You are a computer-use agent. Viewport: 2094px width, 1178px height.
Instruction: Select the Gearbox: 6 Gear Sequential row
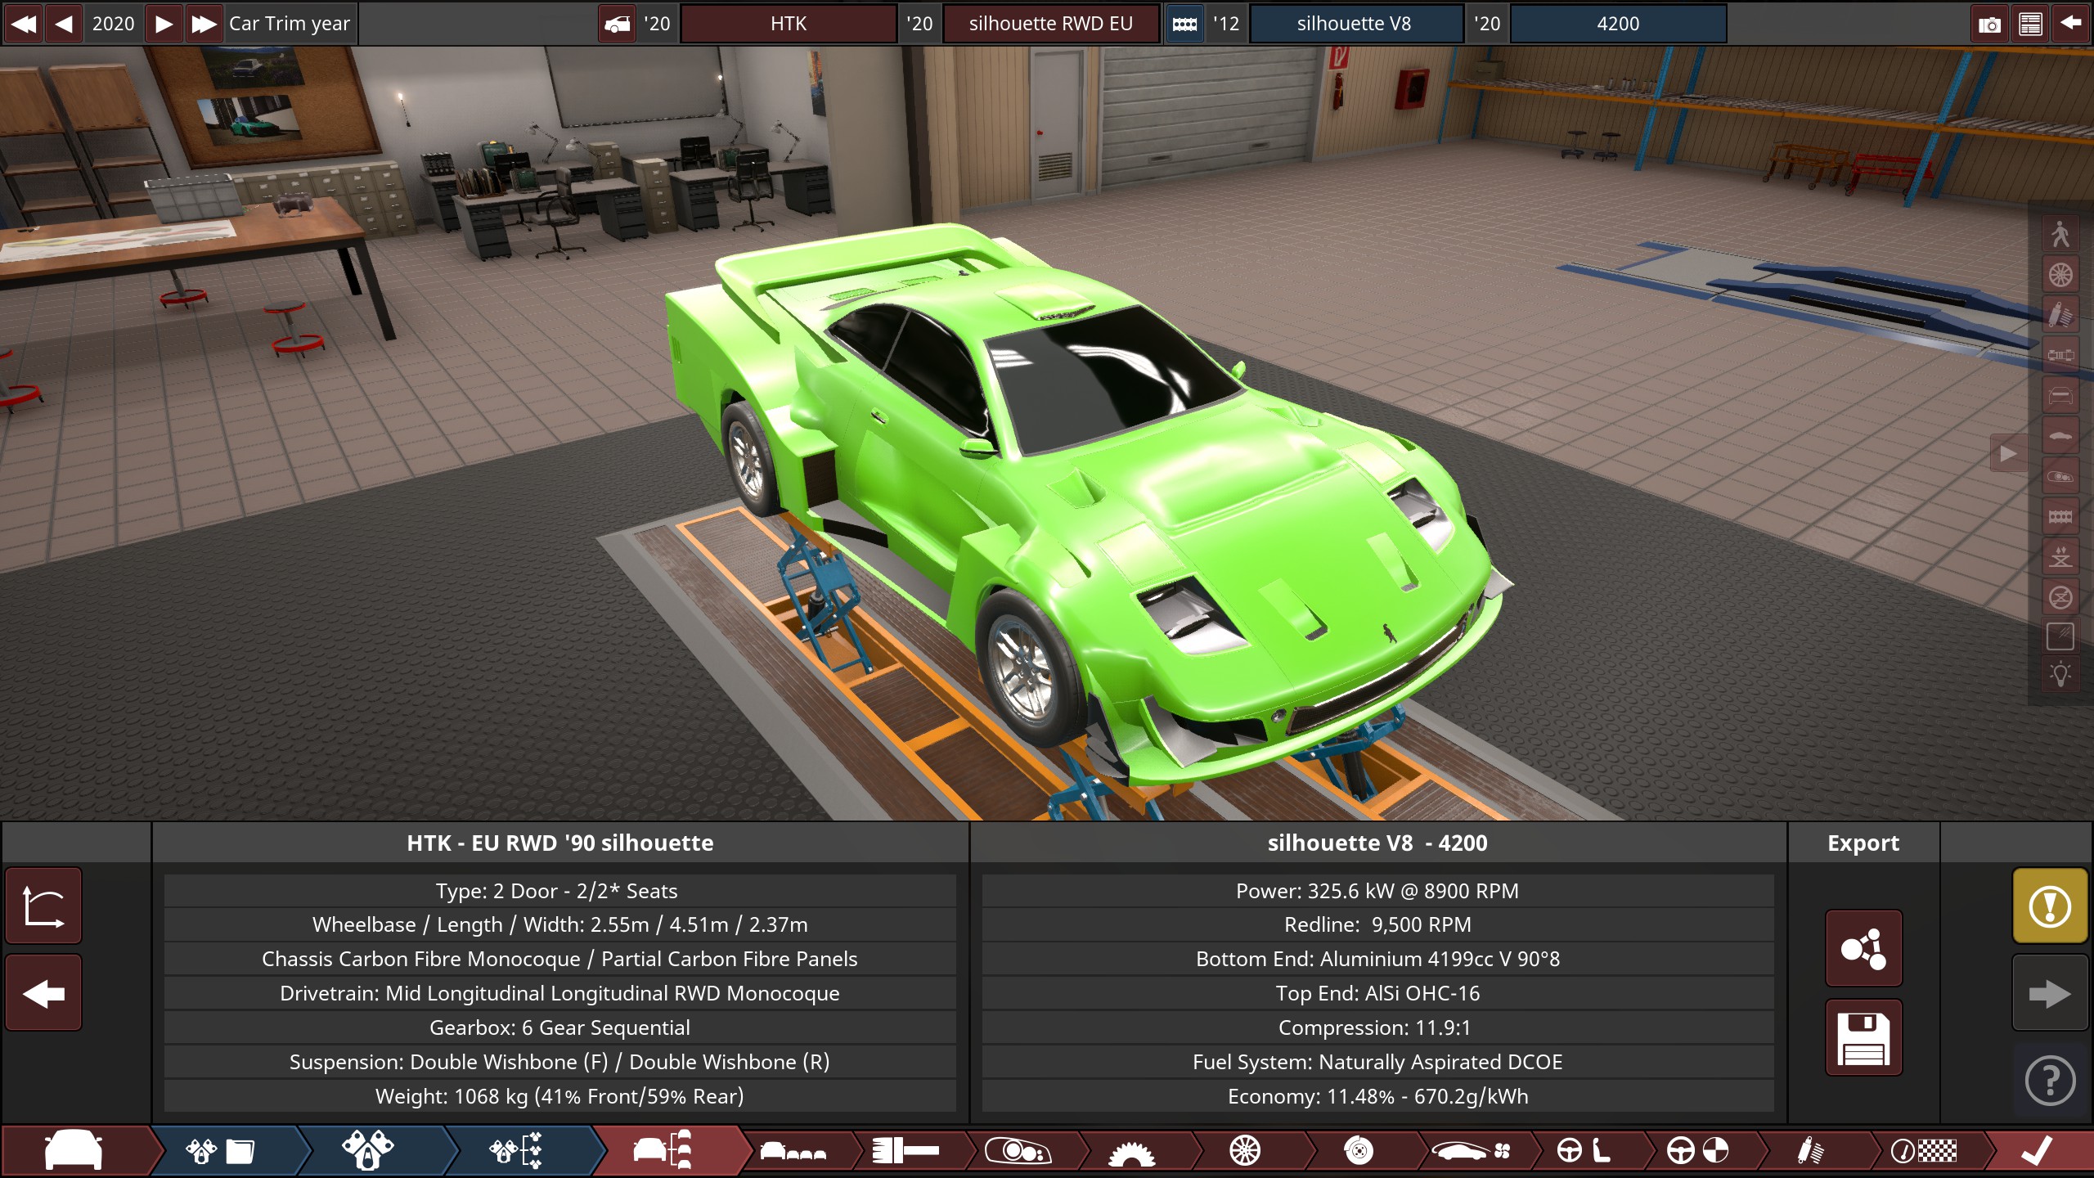[560, 1027]
